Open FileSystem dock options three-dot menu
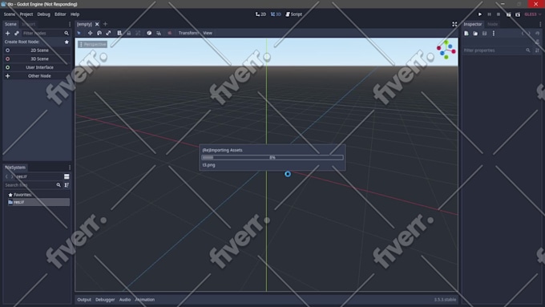 click(70, 168)
